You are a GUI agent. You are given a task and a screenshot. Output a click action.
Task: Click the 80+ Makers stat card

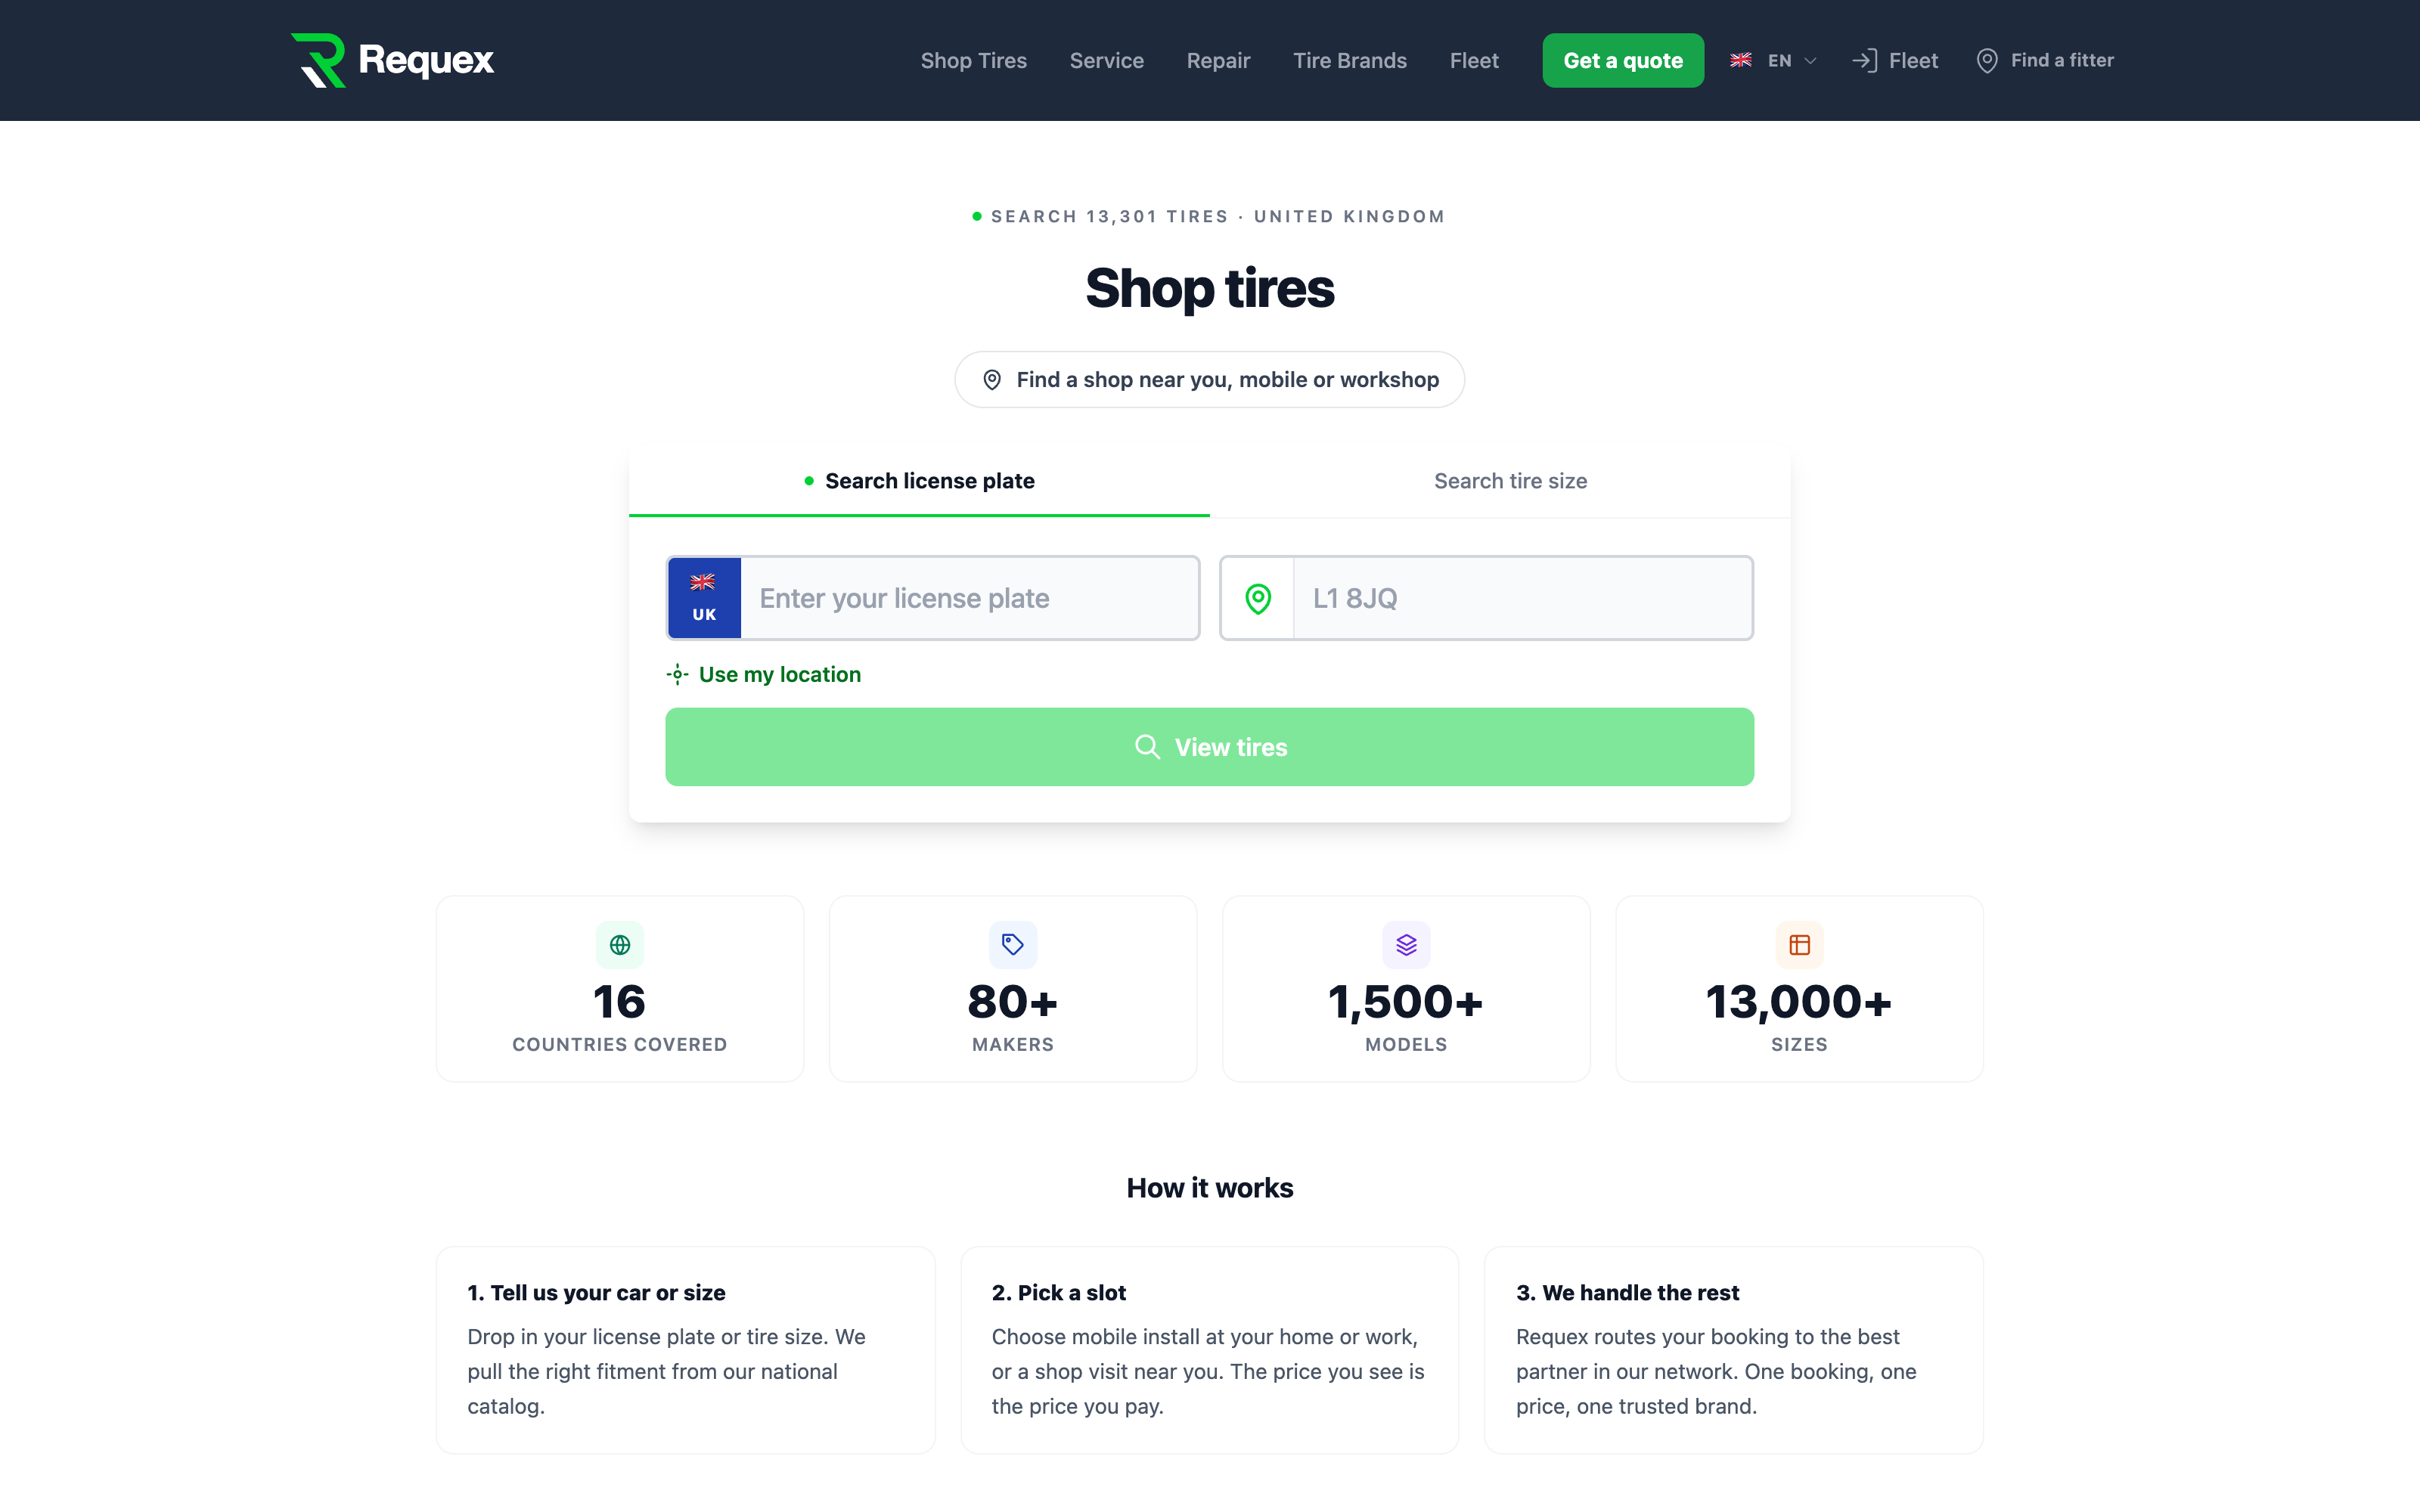pyautogui.click(x=1013, y=989)
